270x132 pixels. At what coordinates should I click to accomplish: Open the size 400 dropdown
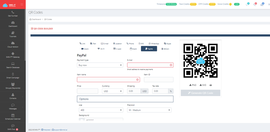101,110
